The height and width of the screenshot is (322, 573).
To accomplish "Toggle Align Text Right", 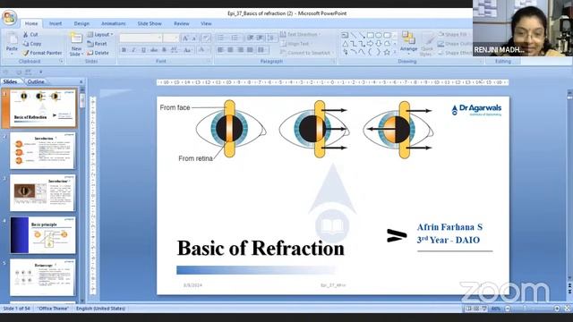I will pos(240,50).
